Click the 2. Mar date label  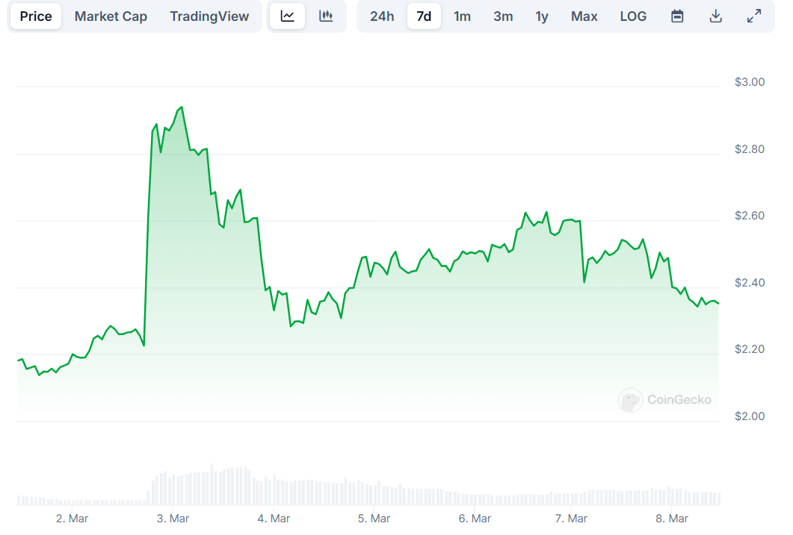(72, 519)
